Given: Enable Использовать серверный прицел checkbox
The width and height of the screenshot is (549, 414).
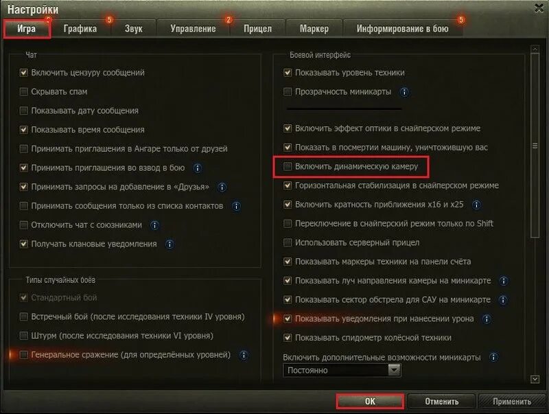Looking at the screenshot, I should pyautogui.click(x=288, y=242).
